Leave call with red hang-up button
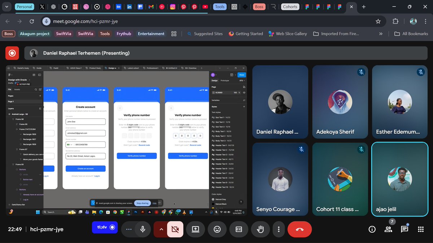The height and width of the screenshot is (243, 433). (299, 229)
